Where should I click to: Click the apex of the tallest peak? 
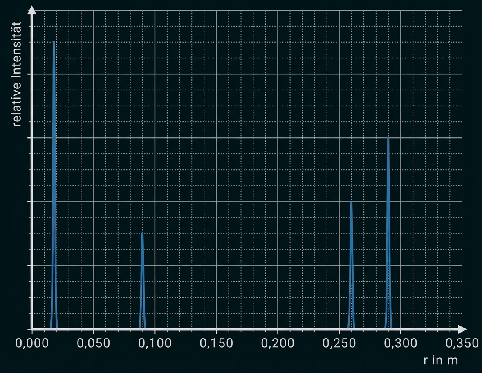[53, 42]
